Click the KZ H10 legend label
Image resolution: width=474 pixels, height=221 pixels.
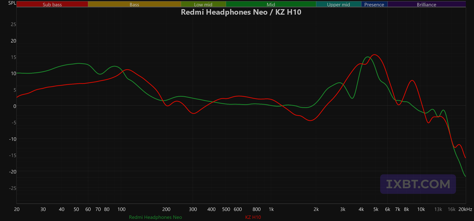[253, 217]
